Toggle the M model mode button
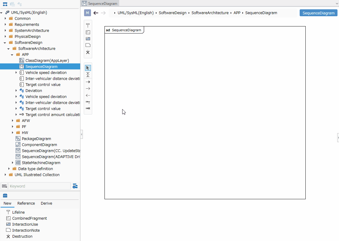This screenshot has width=339, height=241. click(87, 13)
